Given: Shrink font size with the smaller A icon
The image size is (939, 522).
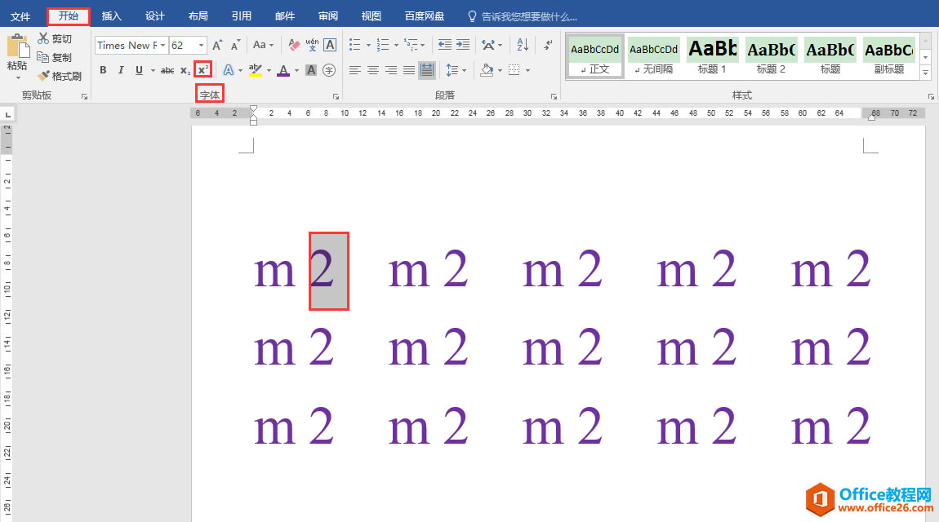Looking at the screenshot, I should click(235, 45).
